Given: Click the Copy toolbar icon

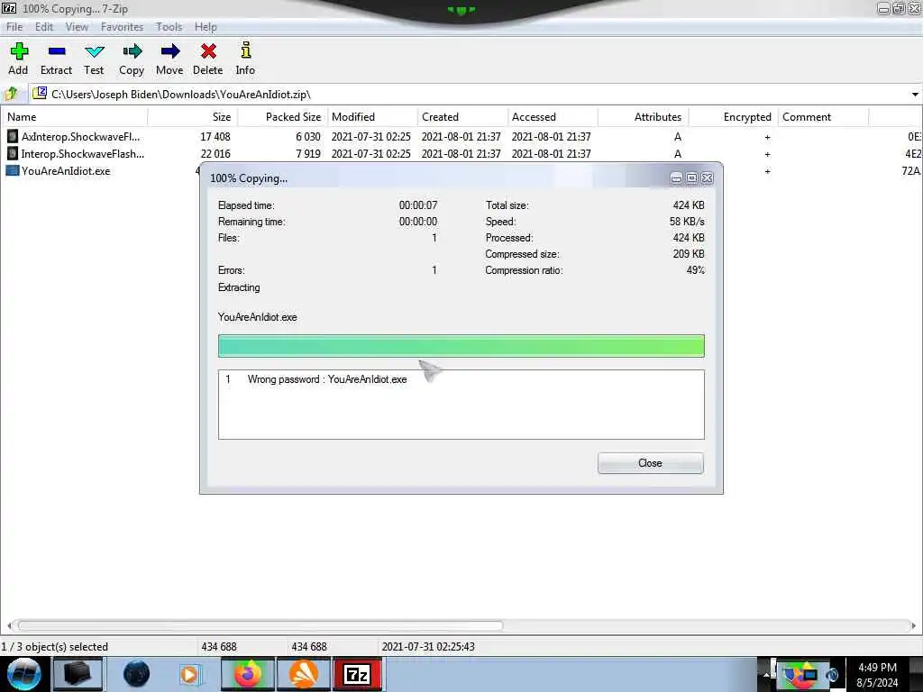Looking at the screenshot, I should coord(132,51).
